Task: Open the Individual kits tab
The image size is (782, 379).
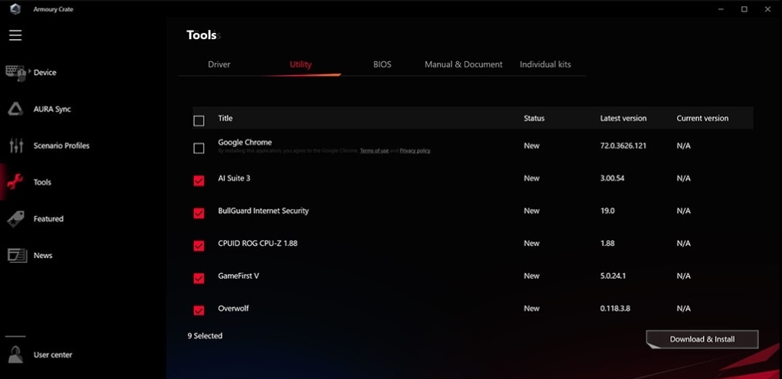Action: 545,64
